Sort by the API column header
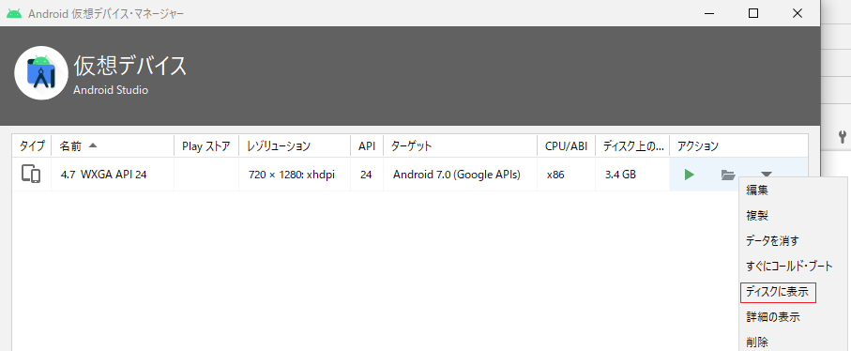Screen dimensions: 851x351 click(367, 145)
